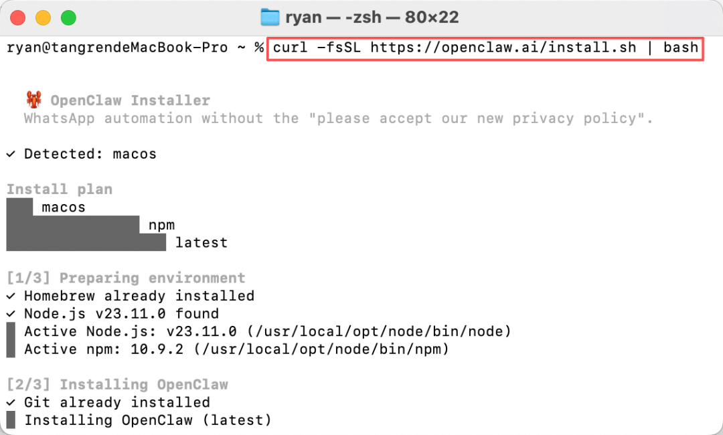Click the "[2/3] Installing OpenClaw" step heading
The width and height of the screenshot is (723, 435).
coord(117,385)
